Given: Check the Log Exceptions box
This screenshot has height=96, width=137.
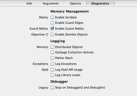Looking at the screenshot, I should (x=52, y=64).
